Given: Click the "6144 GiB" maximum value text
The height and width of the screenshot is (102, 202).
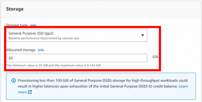Looking at the screenshot, I should (x=94, y=65).
